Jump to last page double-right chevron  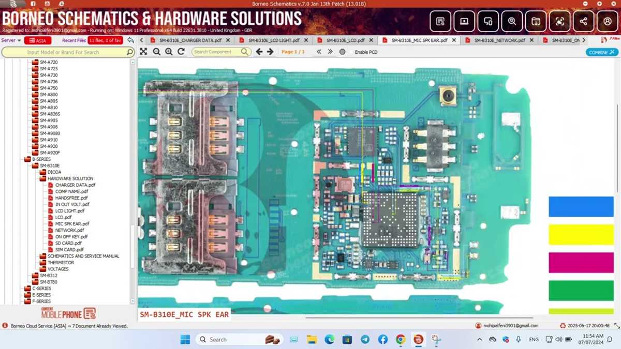330,52
